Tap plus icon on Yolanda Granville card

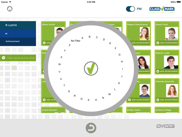pyautogui.click(x=158, y=100)
